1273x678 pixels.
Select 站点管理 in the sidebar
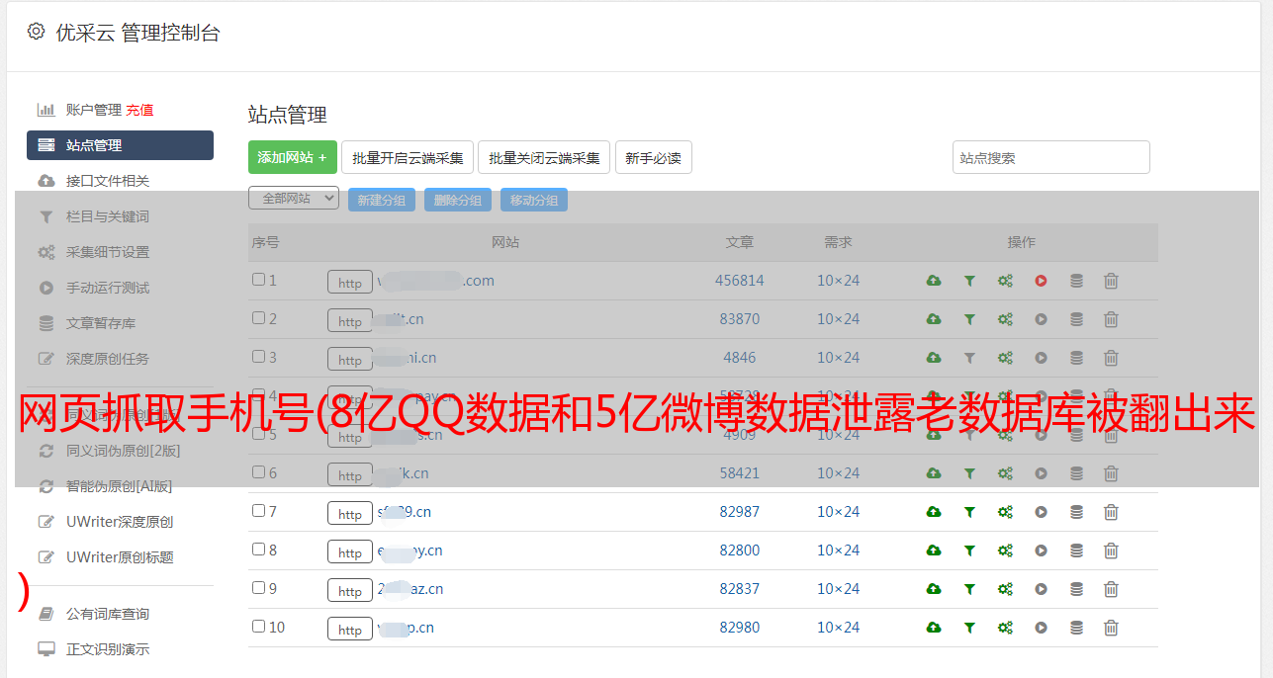120,145
